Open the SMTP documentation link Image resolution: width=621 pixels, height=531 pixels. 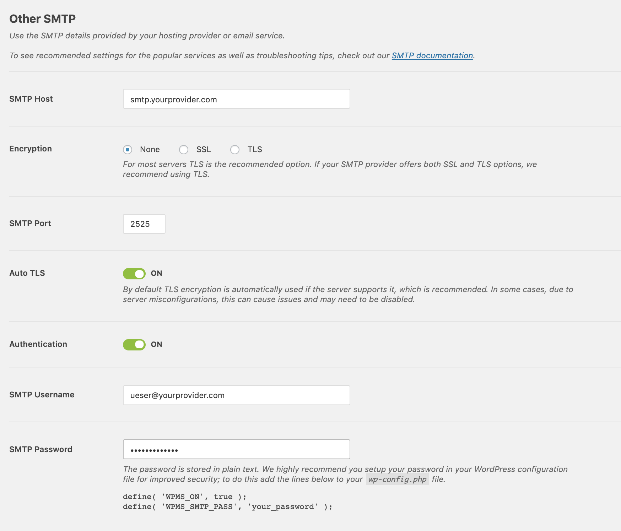432,55
